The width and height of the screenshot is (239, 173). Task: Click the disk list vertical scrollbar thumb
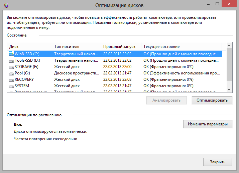coord(229,65)
